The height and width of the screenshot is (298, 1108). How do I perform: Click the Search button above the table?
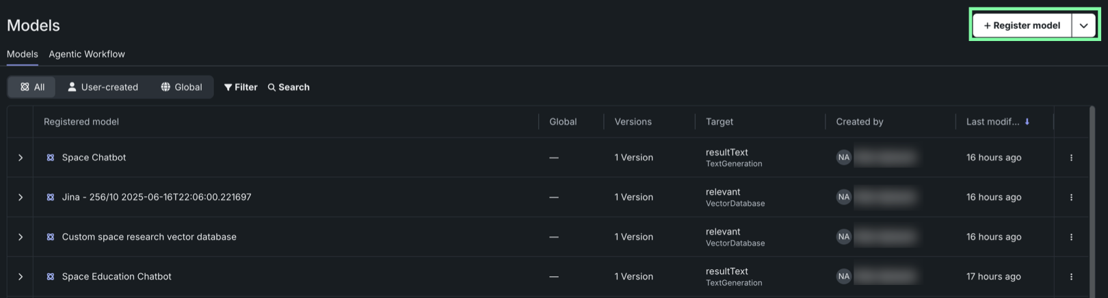tap(289, 87)
